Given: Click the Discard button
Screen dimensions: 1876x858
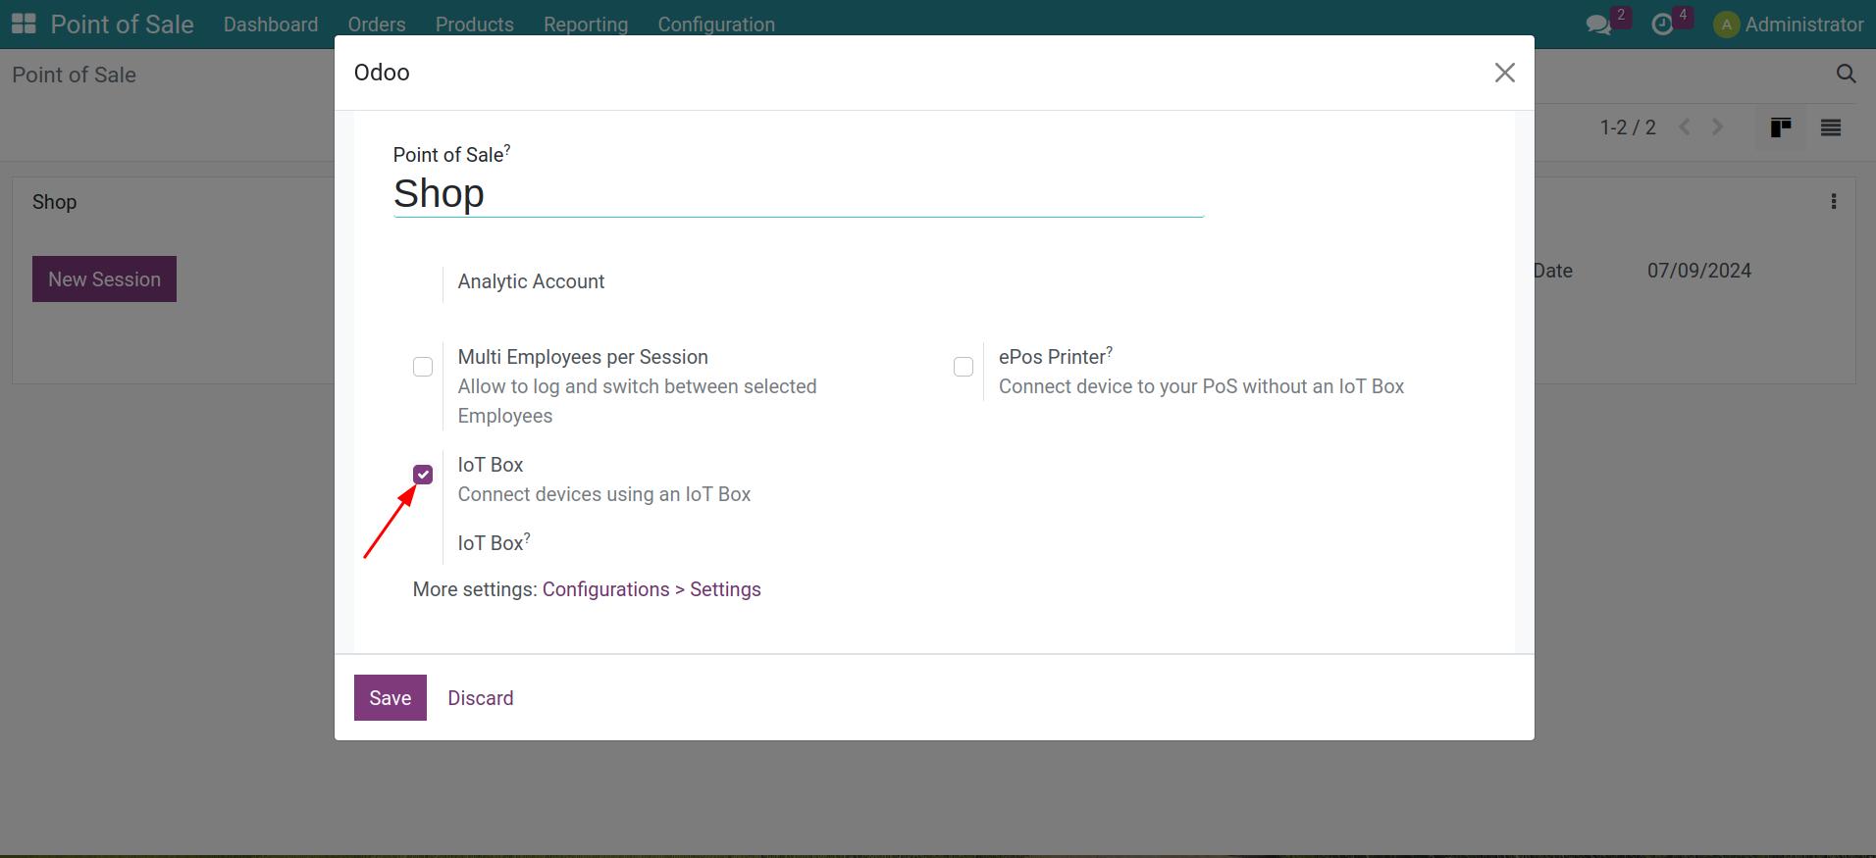Looking at the screenshot, I should 480,698.
